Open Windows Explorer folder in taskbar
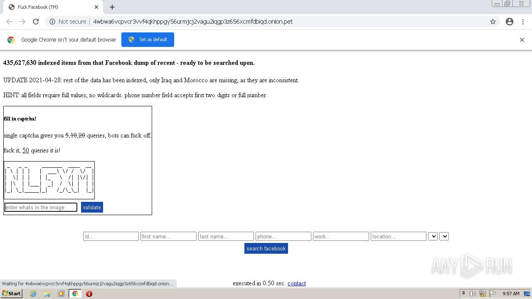 47,294
